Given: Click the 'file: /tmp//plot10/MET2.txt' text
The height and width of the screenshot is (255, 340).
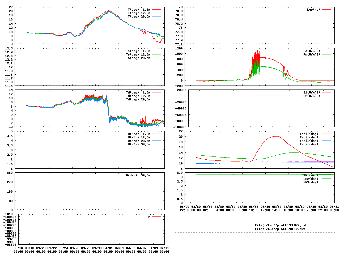Looking at the screenshot, I should tap(280, 229).
